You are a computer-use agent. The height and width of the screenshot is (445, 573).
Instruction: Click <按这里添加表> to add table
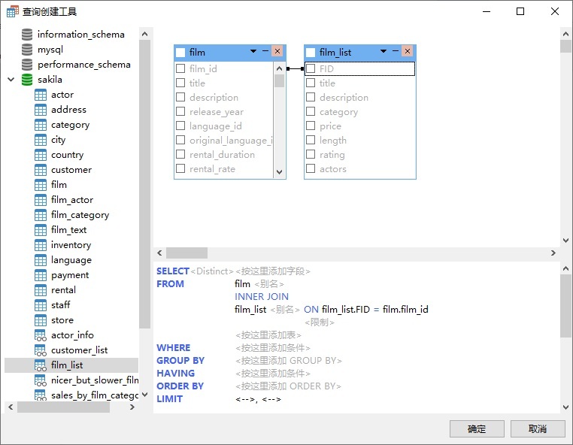point(268,335)
